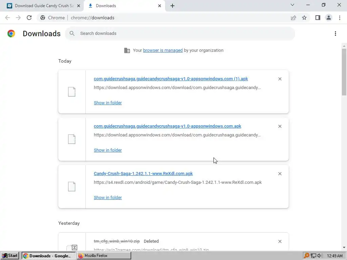This screenshot has width=347, height=260.
Task: Open Chrome's three-dot menu in toolbar
Action: (x=340, y=18)
